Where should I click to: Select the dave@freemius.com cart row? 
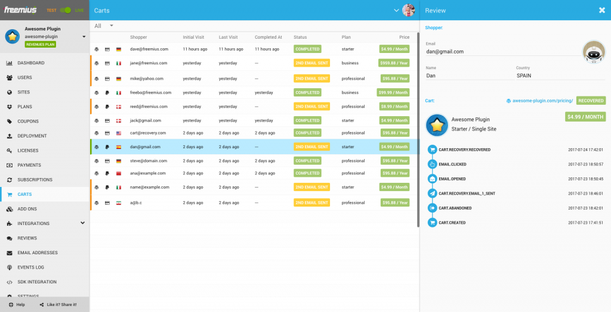[253, 49]
